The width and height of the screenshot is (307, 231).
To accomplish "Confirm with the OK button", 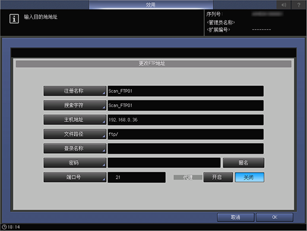I will (274, 217).
